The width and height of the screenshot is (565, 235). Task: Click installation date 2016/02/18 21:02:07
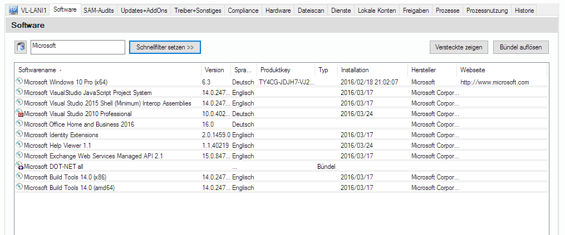(370, 82)
